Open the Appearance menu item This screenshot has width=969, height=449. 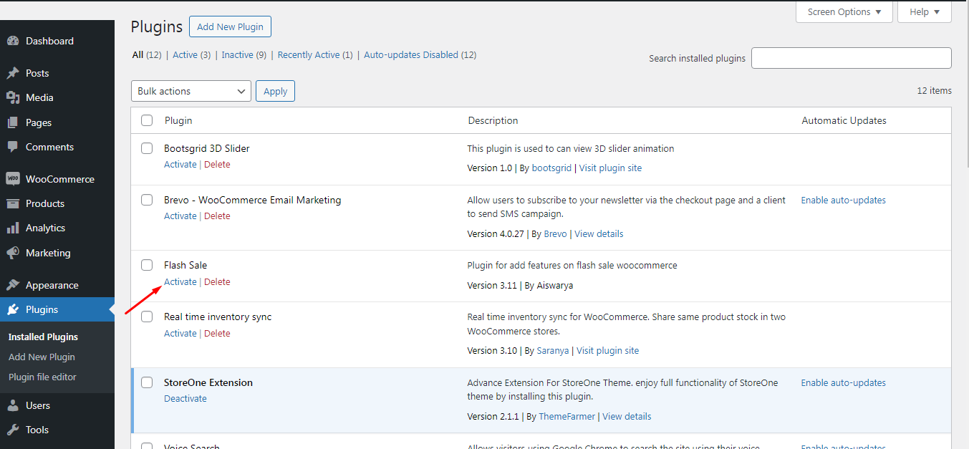(57, 285)
